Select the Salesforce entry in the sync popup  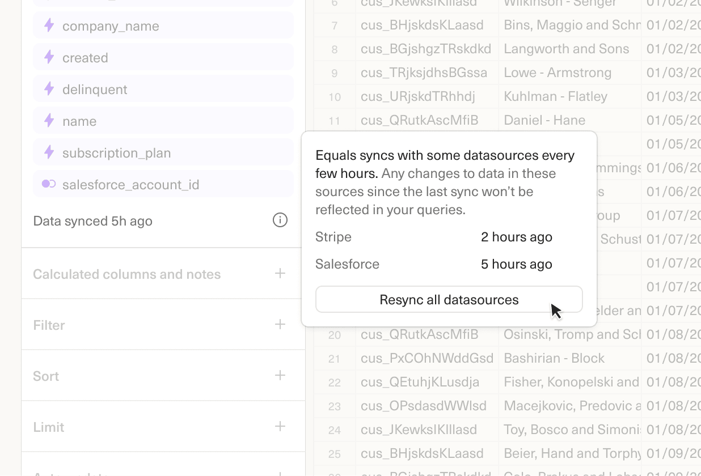(x=347, y=263)
